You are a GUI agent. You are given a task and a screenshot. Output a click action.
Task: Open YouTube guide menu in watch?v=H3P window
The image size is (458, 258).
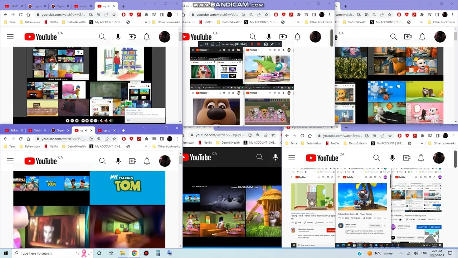(x=10, y=161)
